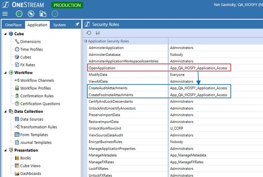Screen dimensions: 263x177
Task: Pin the navigation panel with pushpin icon
Action: (77, 24)
